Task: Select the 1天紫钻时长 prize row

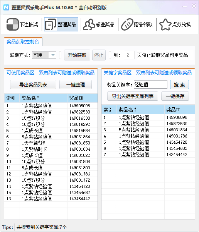Action: point(51,149)
